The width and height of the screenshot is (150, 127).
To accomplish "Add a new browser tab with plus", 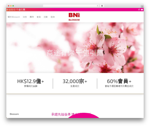I will pyautogui.click(x=142, y=7).
